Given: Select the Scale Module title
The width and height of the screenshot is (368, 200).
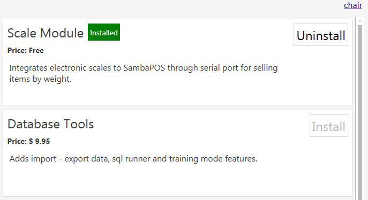Looking at the screenshot, I should tap(46, 33).
